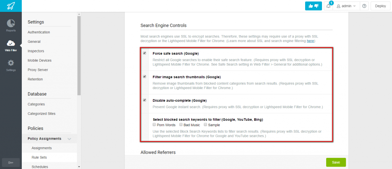Image resolution: width=392 pixels, height=169 pixels.
Task: Open the Reports pie chart icon
Action: (x=11, y=23)
